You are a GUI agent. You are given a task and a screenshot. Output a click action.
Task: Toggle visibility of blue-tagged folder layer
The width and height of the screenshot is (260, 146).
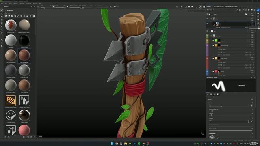pyautogui.click(x=207, y=71)
